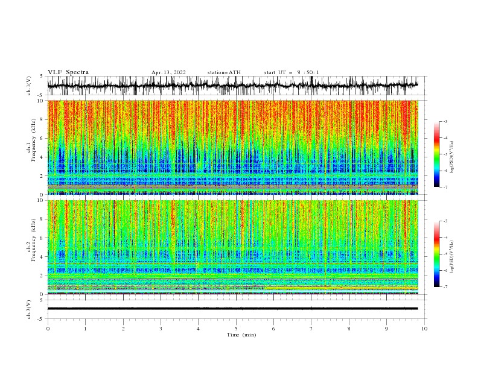Click the ch.2 PSD color bar
The height and width of the screenshot is (369, 478).
(437, 254)
